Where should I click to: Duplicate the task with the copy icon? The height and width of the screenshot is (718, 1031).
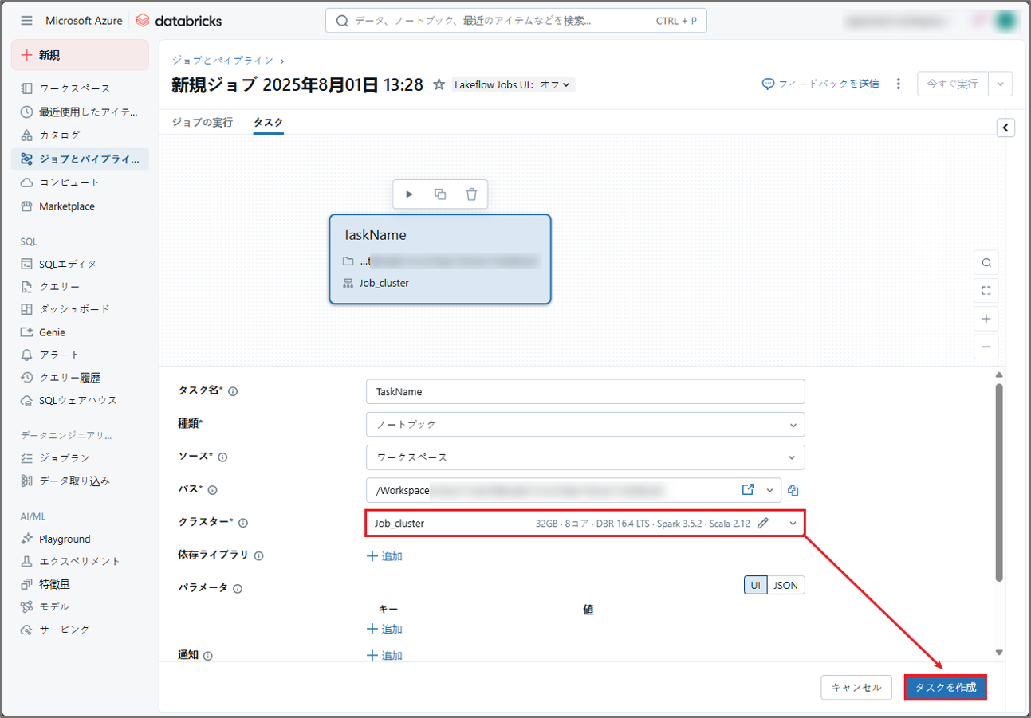(x=440, y=194)
